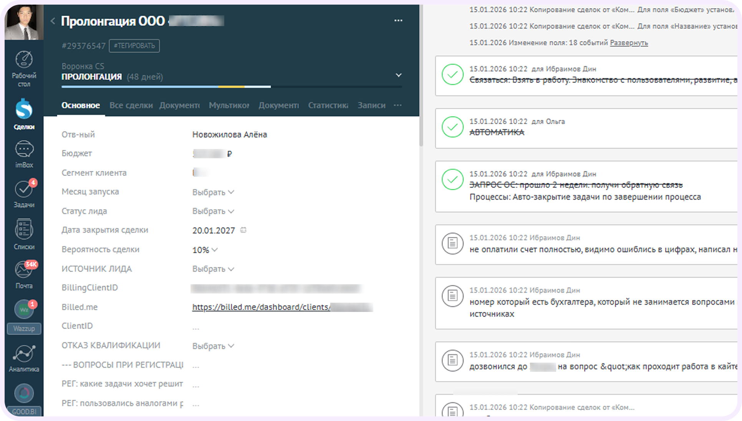The width and height of the screenshot is (742, 421).
Task: Switch to the Статистика tab
Action: (x=328, y=105)
